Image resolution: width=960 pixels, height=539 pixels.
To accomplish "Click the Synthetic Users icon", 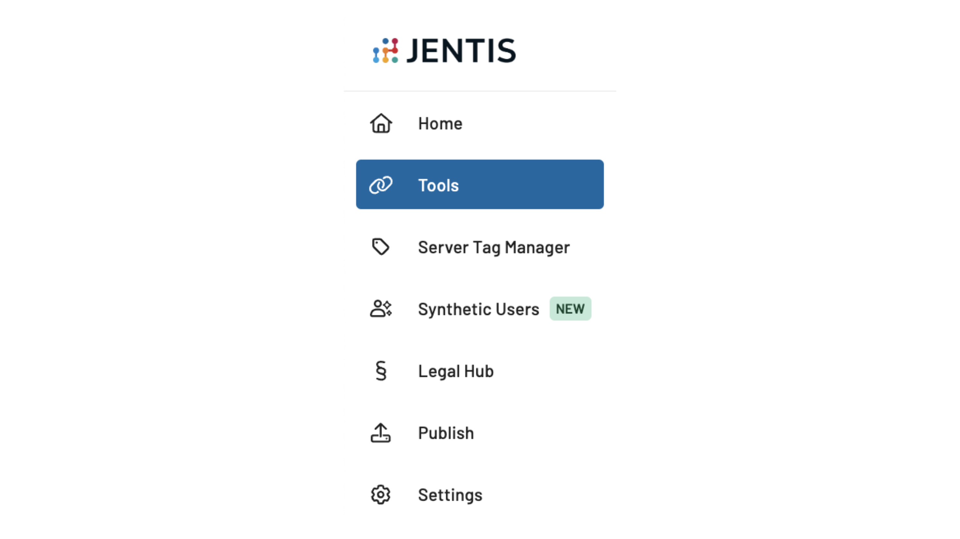I will (381, 308).
